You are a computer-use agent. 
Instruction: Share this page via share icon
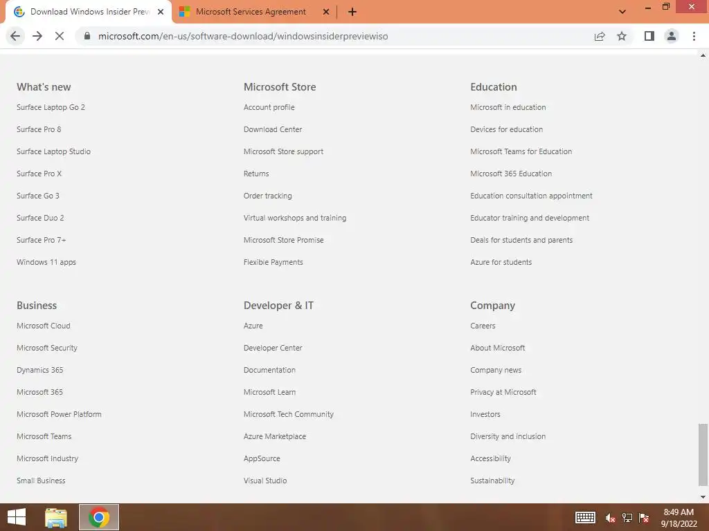click(600, 36)
